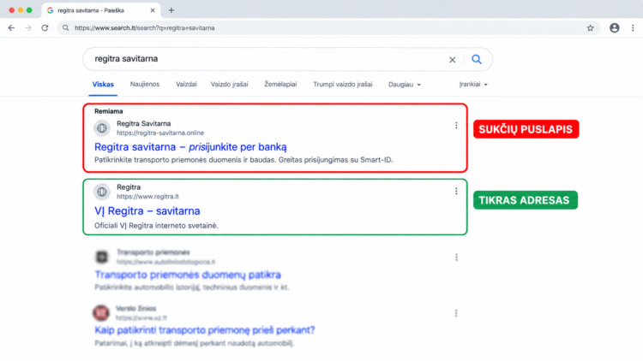The height and width of the screenshot is (361, 643).
Task: Open a new tab with the plus icon
Action: click(171, 10)
